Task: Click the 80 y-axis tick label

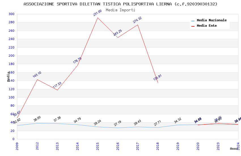Action: (x=12, y=106)
